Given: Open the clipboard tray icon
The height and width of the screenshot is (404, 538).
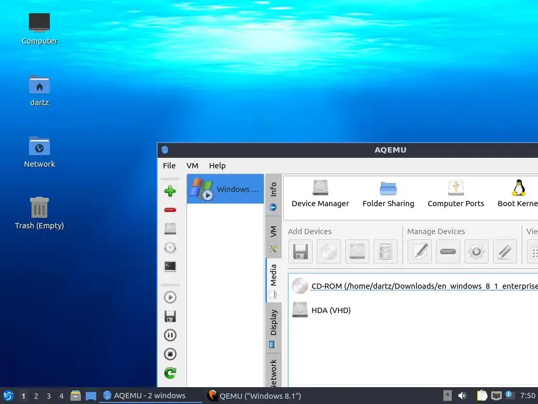Looking at the screenshot, I should [x=482, y=396].
